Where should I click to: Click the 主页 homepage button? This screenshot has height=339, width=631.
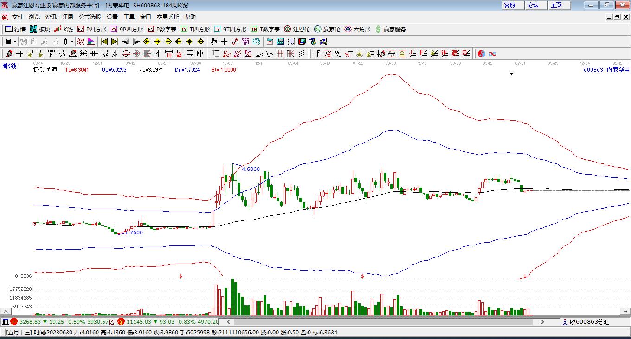point(560,5)
